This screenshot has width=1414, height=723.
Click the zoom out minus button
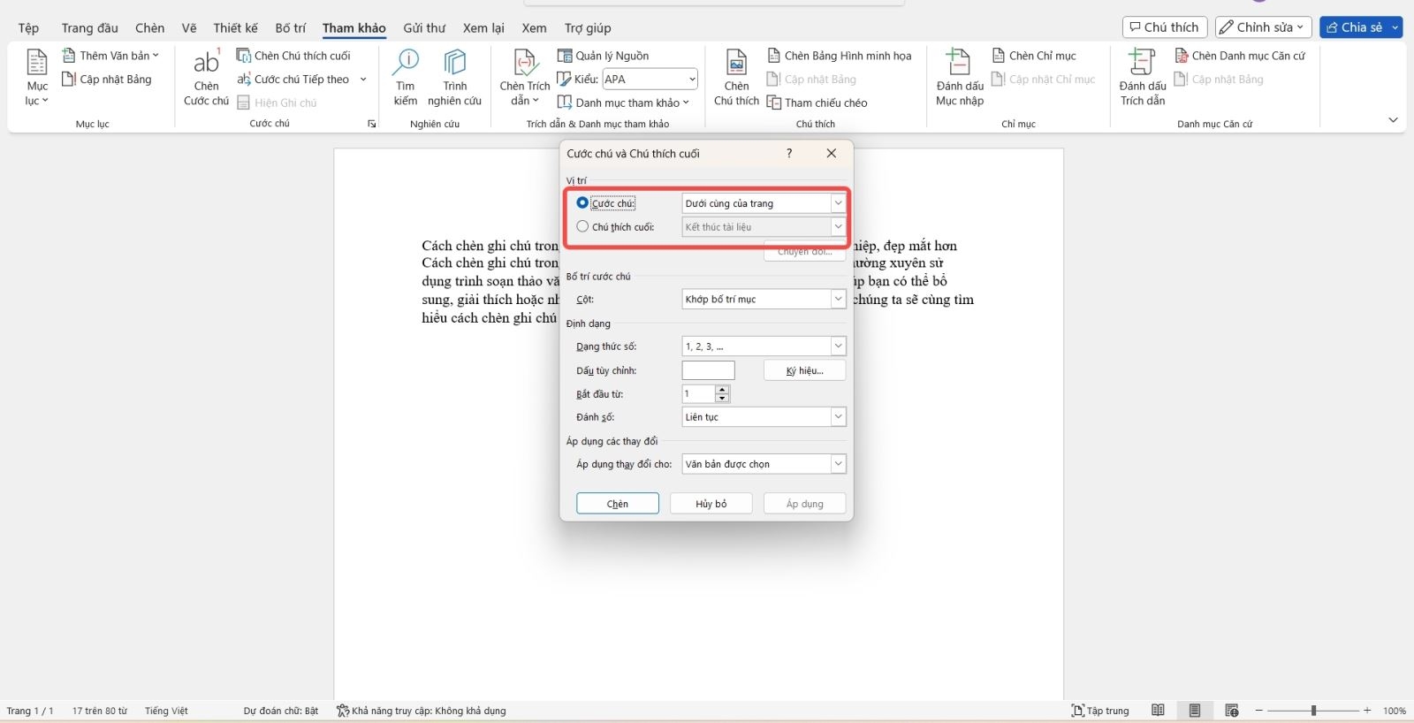click(x=1259, y=711)
